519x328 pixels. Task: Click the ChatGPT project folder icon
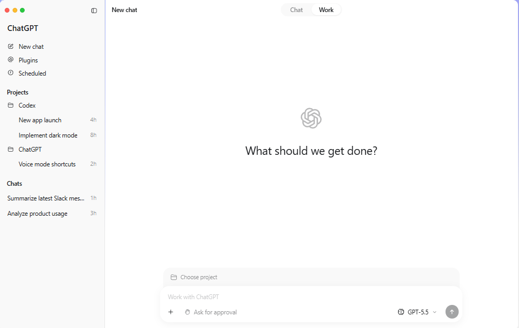pos(10,149)
